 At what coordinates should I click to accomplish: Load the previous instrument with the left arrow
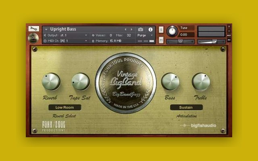coord(125,29)
